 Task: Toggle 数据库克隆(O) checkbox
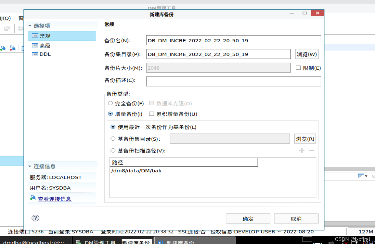tap(151, 103)
